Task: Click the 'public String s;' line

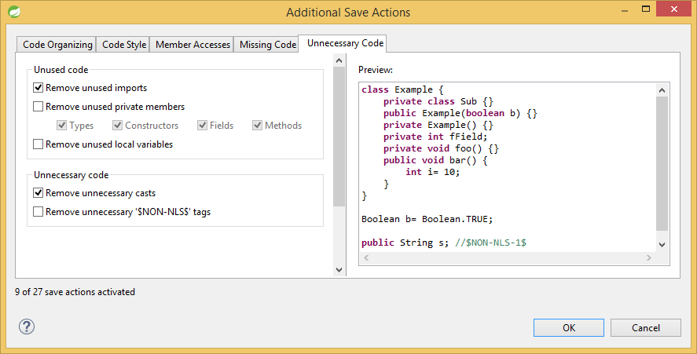Action: 405,243
